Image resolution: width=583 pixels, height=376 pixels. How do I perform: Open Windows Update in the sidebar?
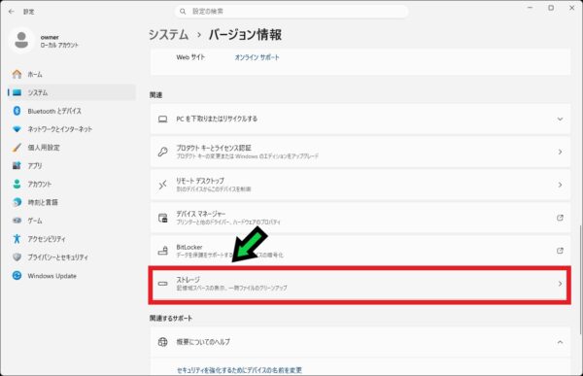(72, 275)
